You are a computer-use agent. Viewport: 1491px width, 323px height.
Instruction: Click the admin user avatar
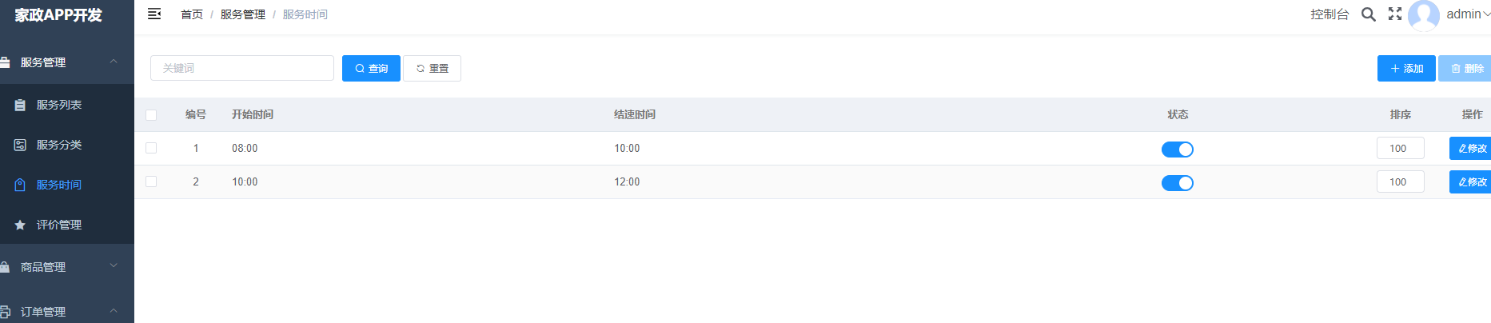tap(1423, 15)
